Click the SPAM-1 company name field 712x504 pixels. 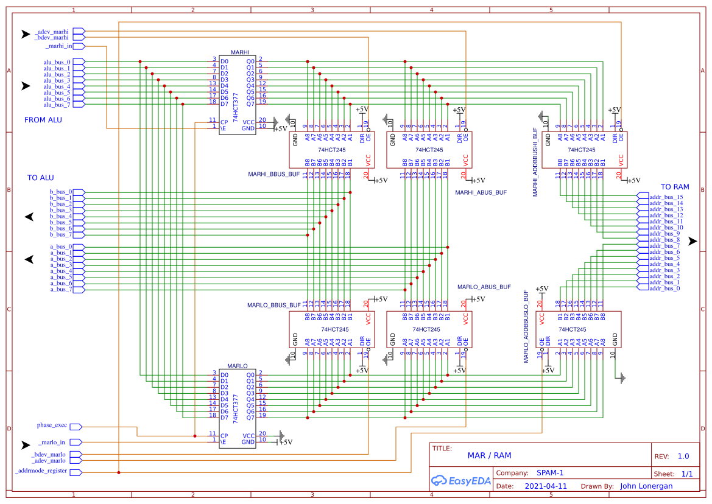549,472
